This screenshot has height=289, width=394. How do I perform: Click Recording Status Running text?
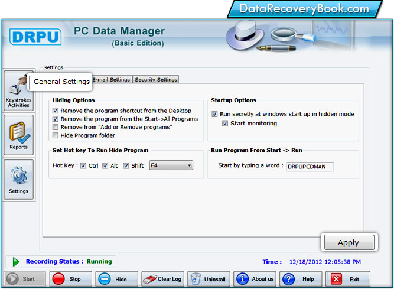(69, 261)
